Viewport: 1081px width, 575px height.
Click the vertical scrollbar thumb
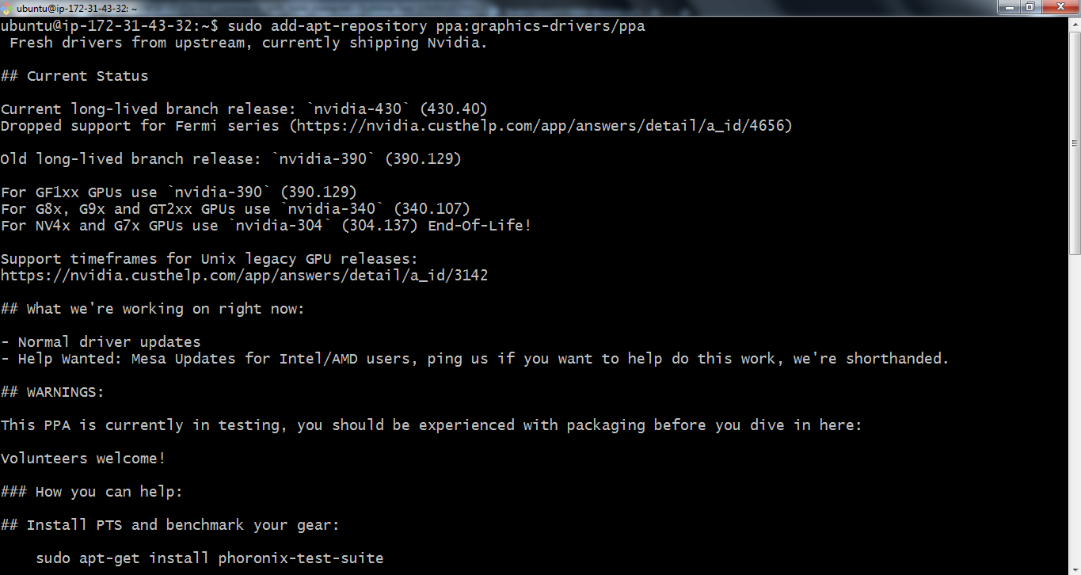1075,143
